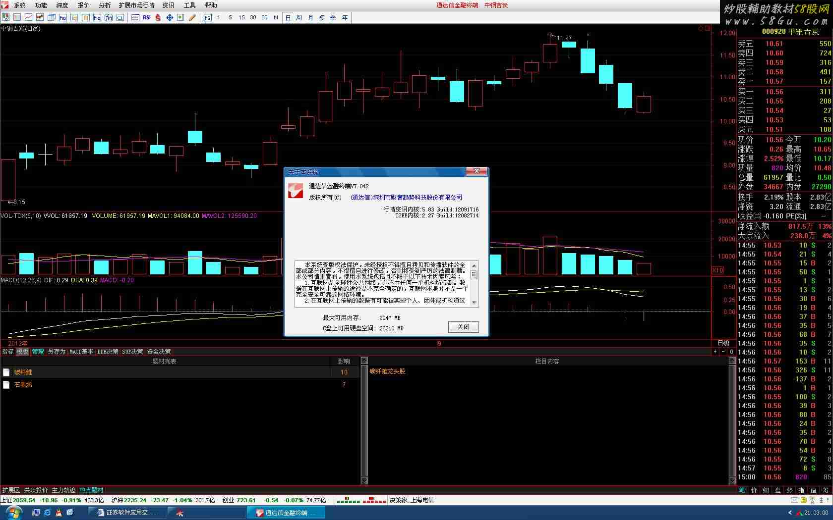Click the 通达信 company copyright link

tap(406, 197)
